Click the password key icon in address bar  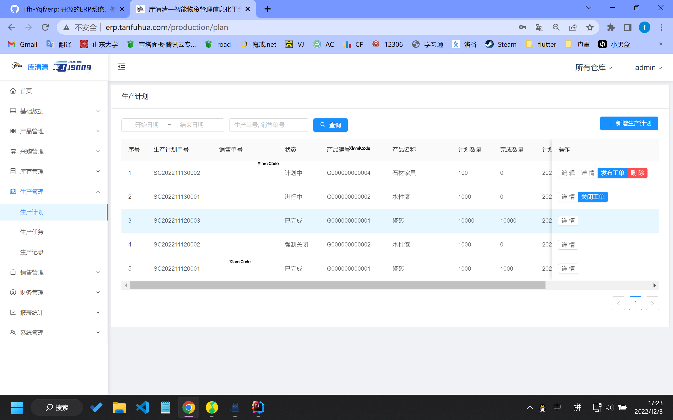coord(522,27)
